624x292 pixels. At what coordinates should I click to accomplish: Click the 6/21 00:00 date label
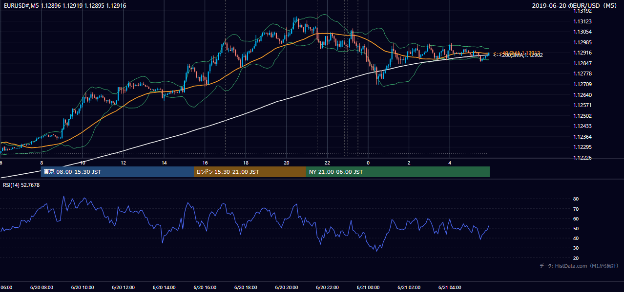pyautogui.click(x=368, y=288)
